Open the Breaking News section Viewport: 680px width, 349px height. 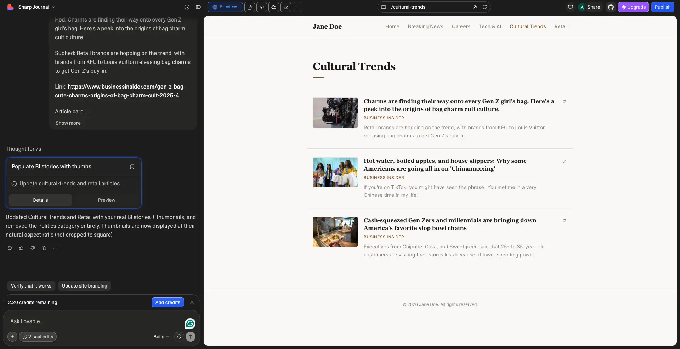(x=425, y=26)
